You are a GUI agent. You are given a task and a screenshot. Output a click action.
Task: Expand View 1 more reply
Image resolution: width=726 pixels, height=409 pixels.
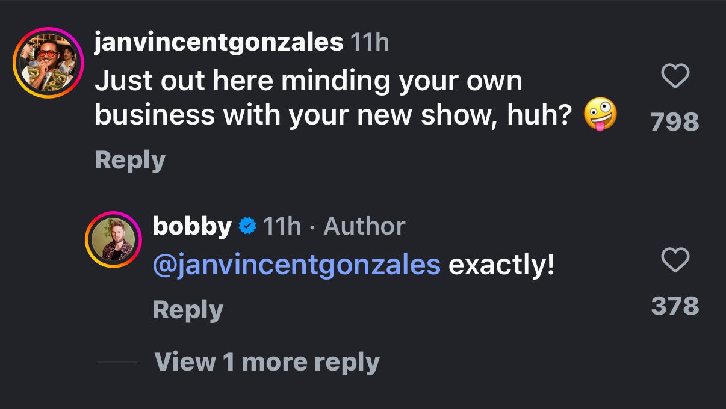267,362
